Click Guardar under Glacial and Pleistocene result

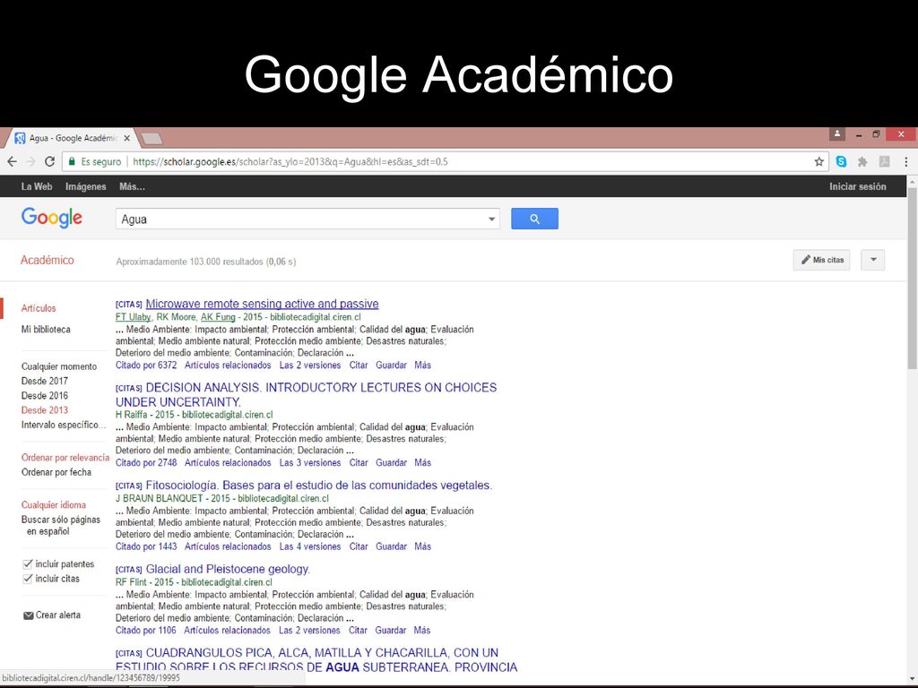coord(391,630)
